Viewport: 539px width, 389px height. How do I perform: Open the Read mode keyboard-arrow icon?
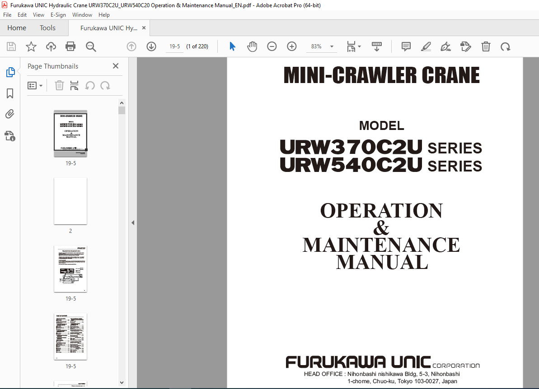(x=377, y=46)
